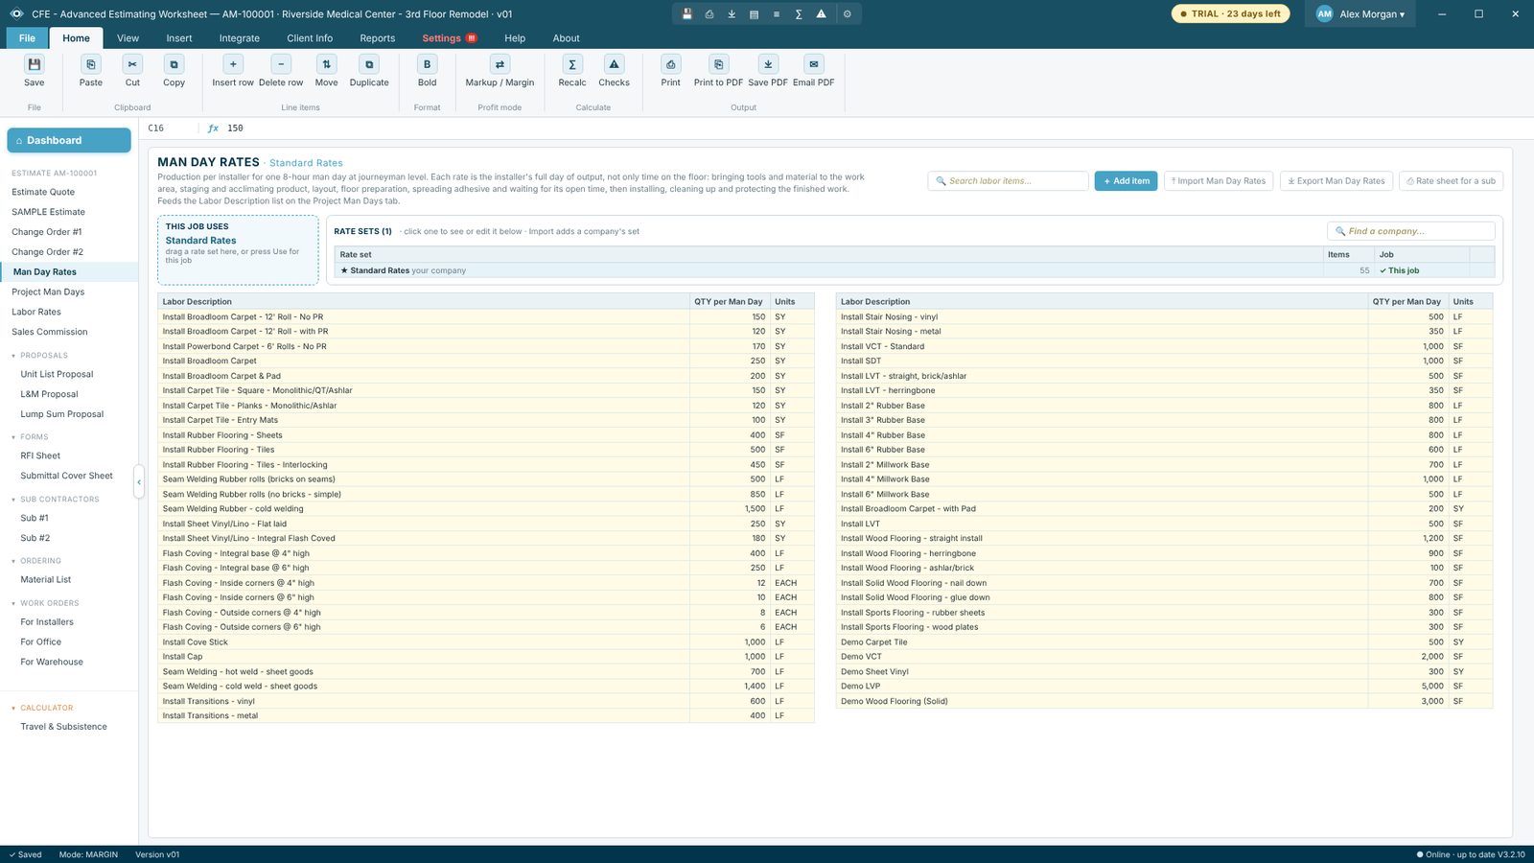Click the Save icon in the ribbon
Viewport: 1534px width, 863px height.
pyautogui.click(x=35, y=64)
